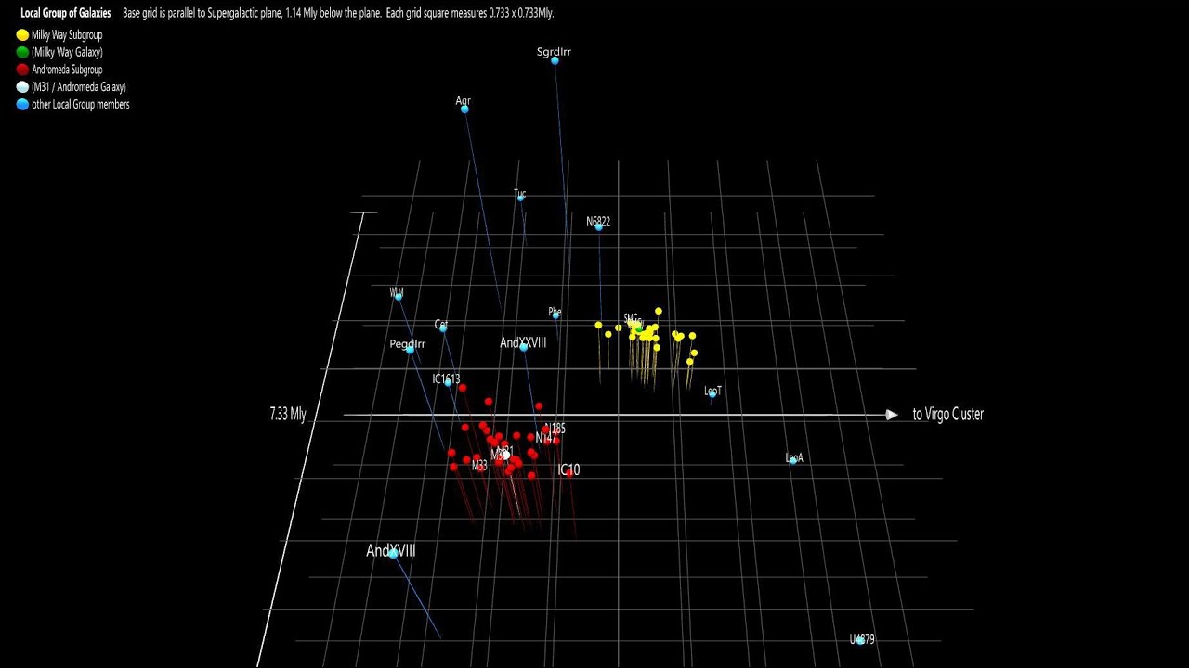The height and width of the screenshot is (668, 1189).
Task: Pick the Phe galaxy point
Action: tap(555, 315)
